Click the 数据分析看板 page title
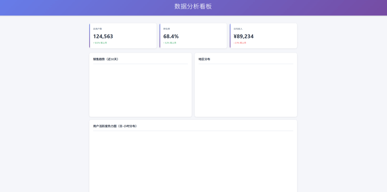387x192 pixels. (193, 6)
